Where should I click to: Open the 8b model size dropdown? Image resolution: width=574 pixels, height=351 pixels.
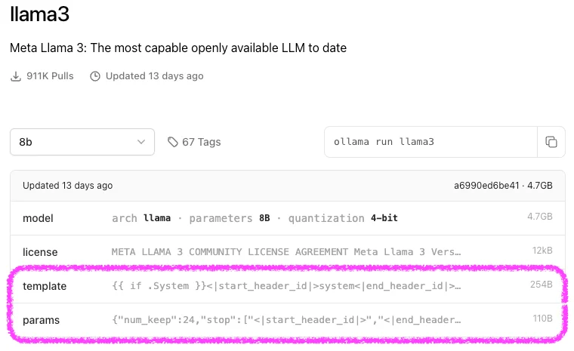click(x=82, y=142)
